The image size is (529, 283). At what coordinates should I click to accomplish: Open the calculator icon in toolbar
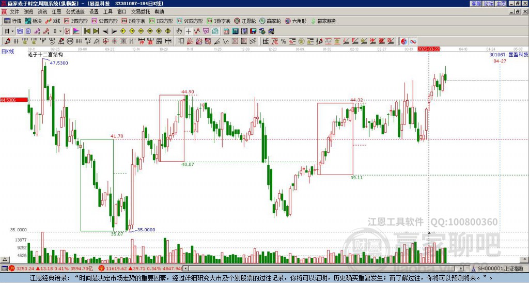235,32
